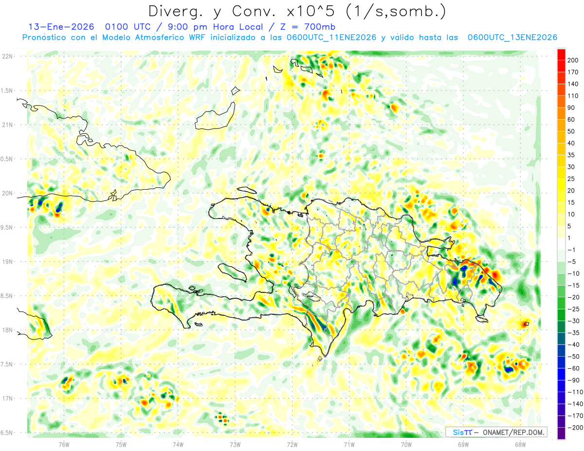Screen dimensions: 584x451
Task: Click the white swatch between 1 and -1
Action: [561, 244]
